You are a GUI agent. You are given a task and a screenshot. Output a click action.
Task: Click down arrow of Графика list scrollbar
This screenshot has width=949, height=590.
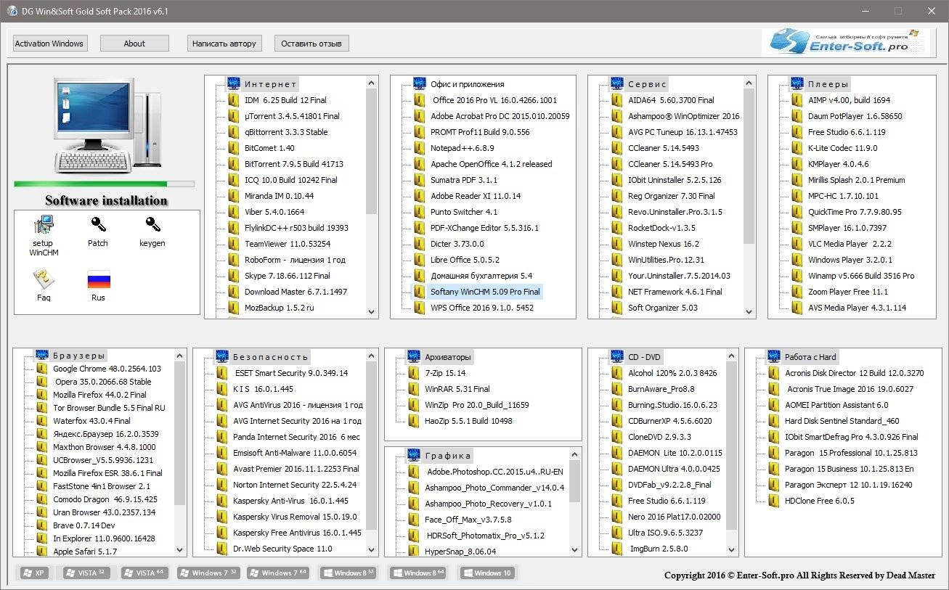[x=575, y=550]
